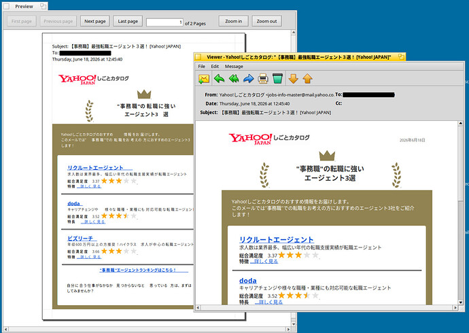Click the up arrow of the Preview vertical scrollbar
Viewport: 469px width, 333px height.
coord(294,32)
